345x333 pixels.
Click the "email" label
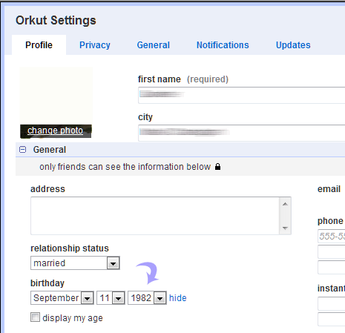coord(329,189)
